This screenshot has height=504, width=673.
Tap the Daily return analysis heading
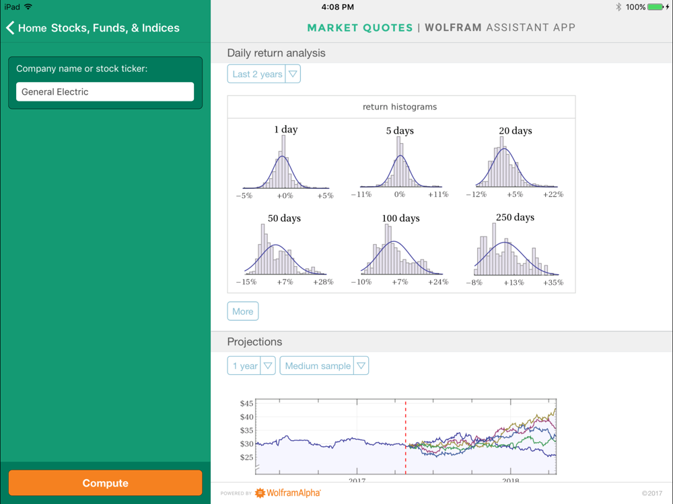click(277, 53)
